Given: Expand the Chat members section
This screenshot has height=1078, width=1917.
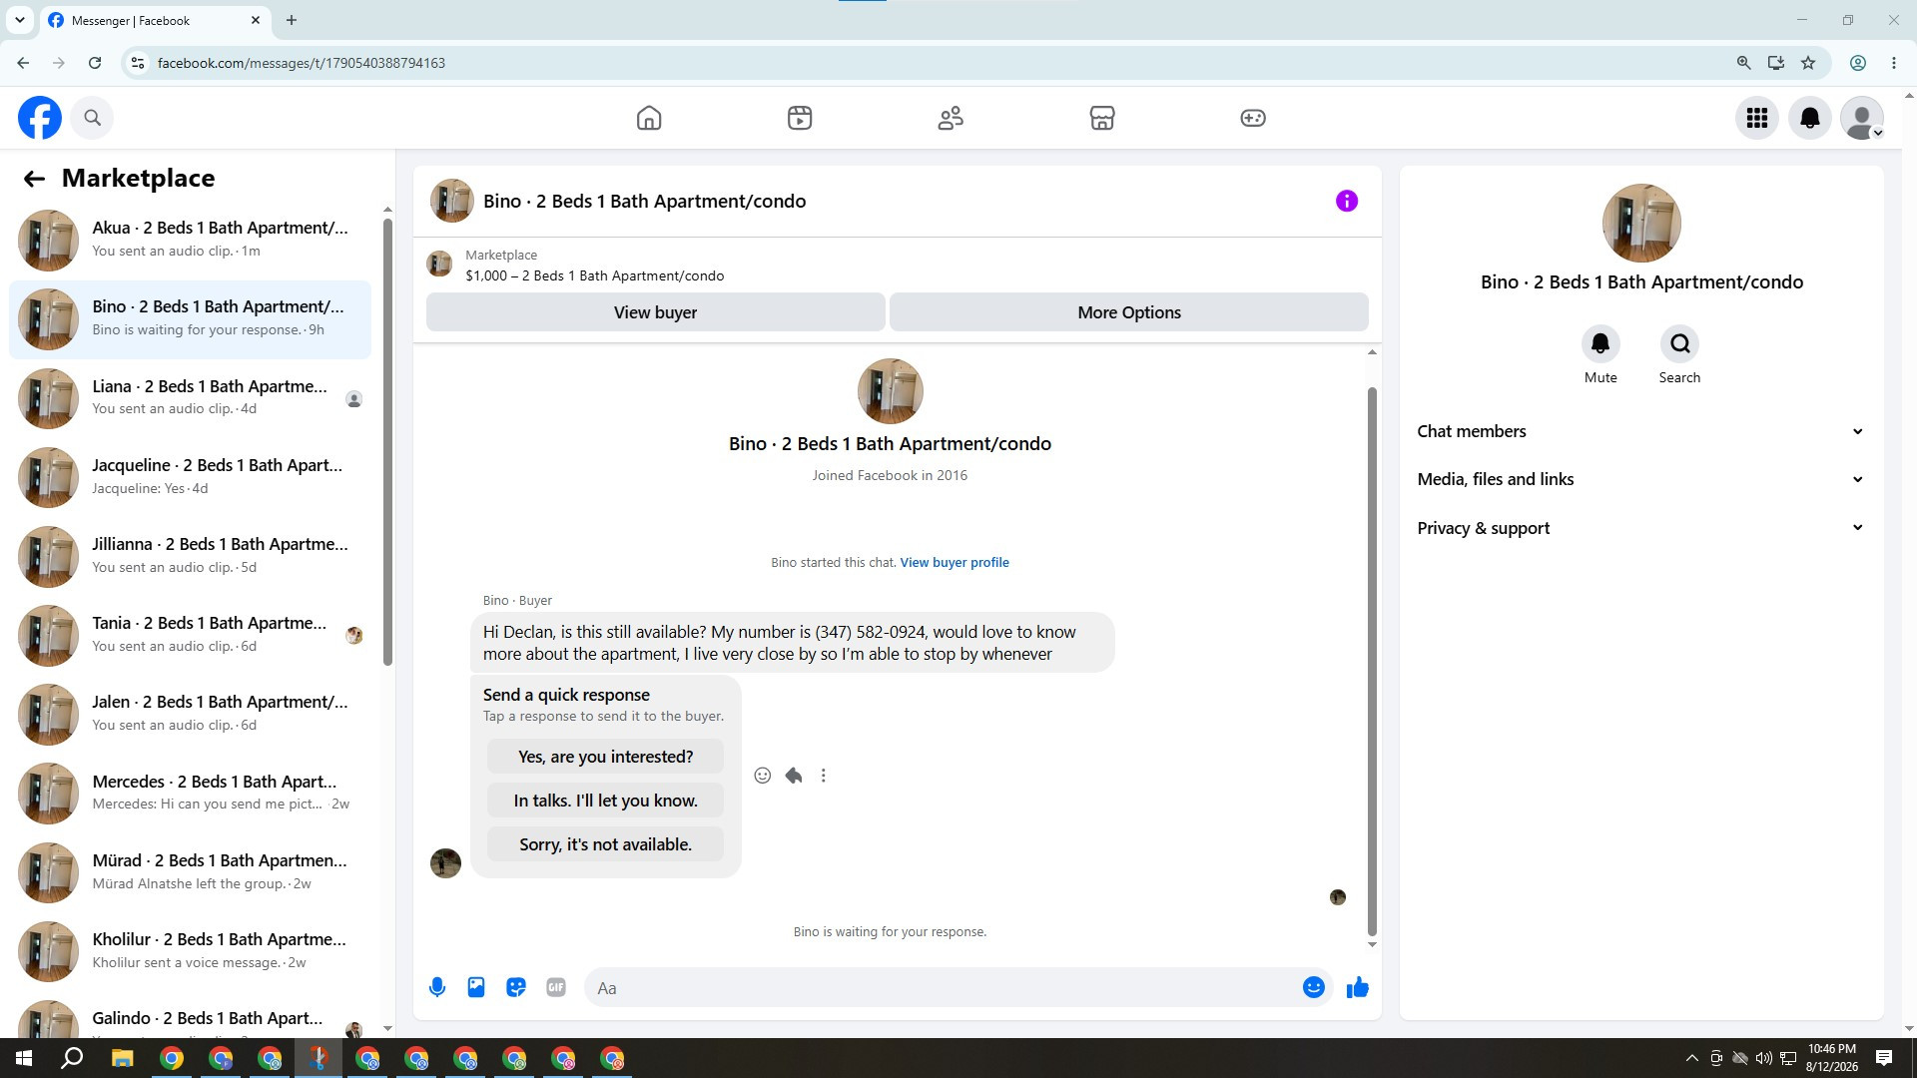Looking at the screenshot, I should tap(1640, 431).
